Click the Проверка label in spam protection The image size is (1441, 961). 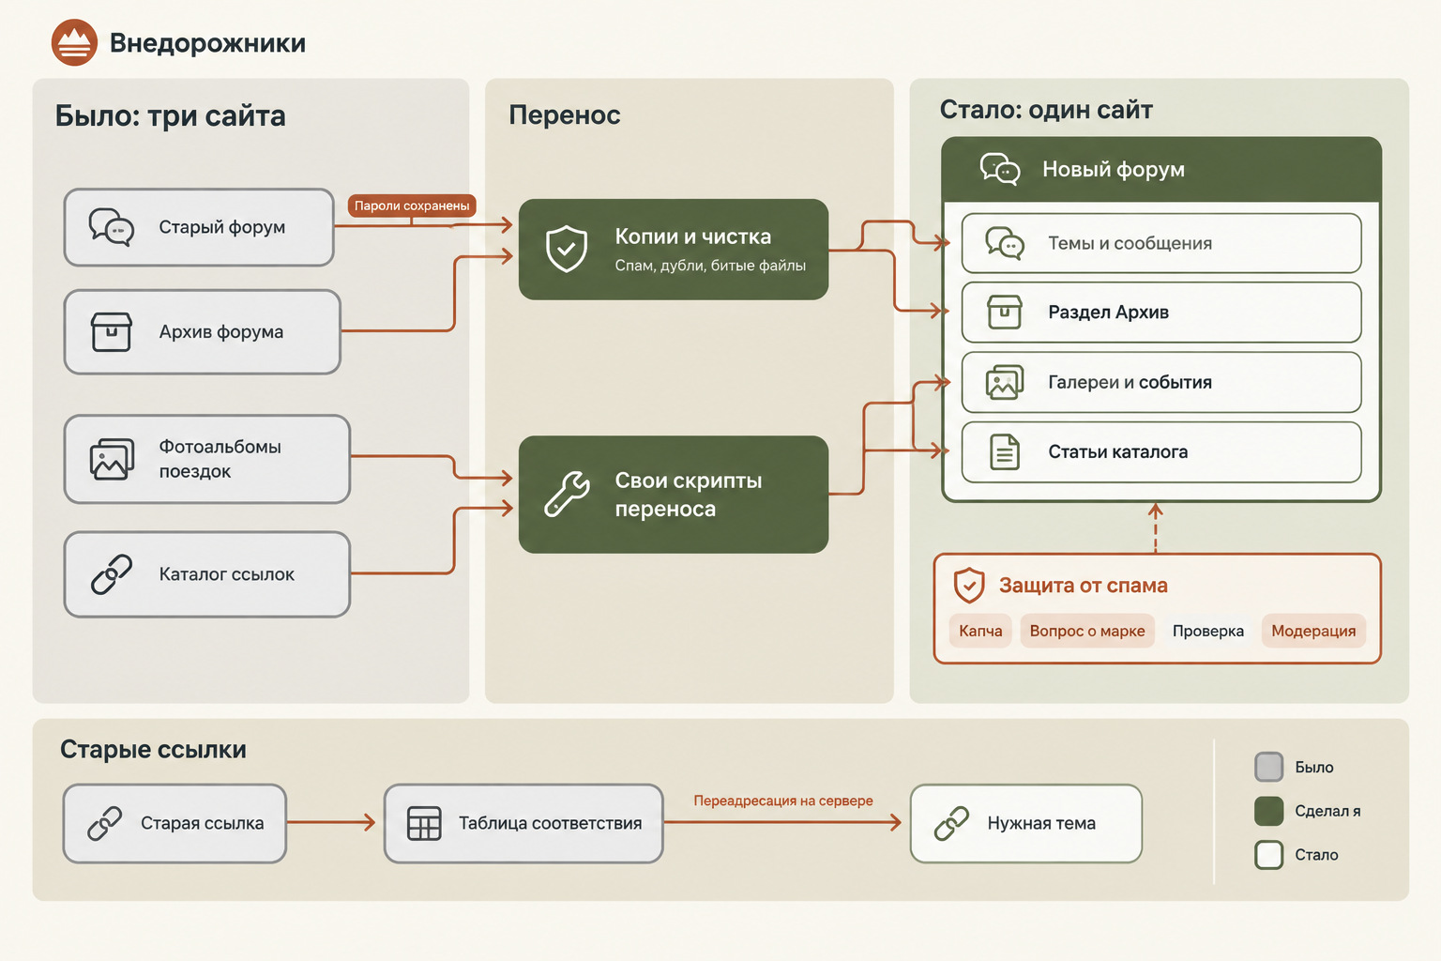click(x=1208, y=631)
